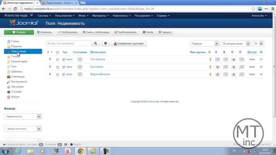276x155 pixels.
Task: Toggle the В column for Тип объекта row
Action: pos(226,59)
